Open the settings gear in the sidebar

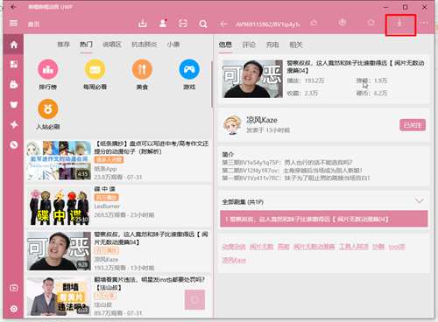point(14,309)
